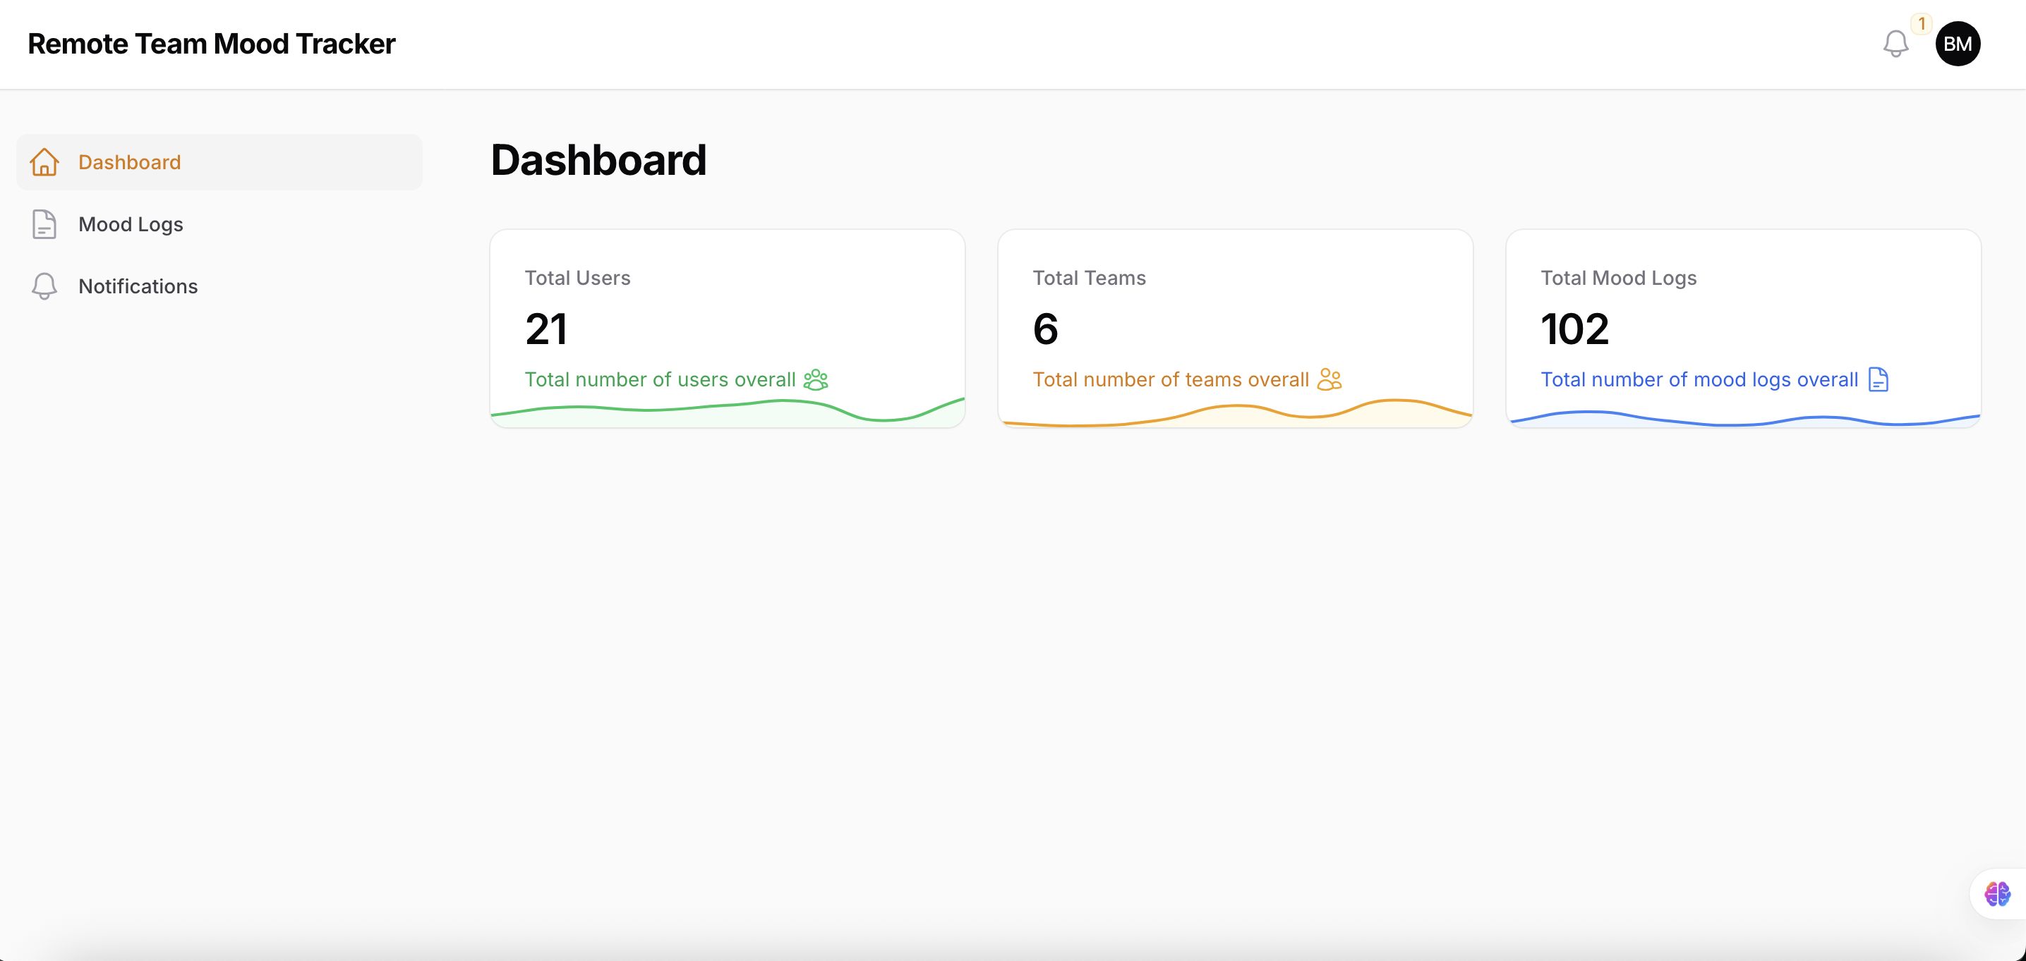Image resolution: width=2026 pixels, height=961 pixels.
Task: Click Total number of teams overall text
Action: click(x=1170, y=379)
